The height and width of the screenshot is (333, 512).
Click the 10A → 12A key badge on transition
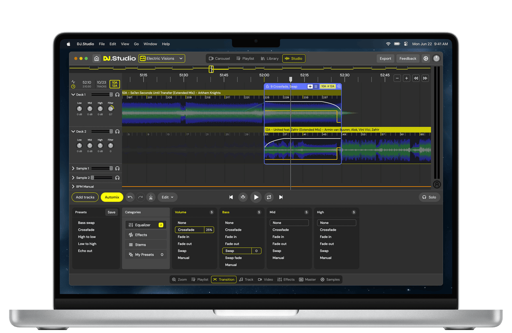point(328,86)
